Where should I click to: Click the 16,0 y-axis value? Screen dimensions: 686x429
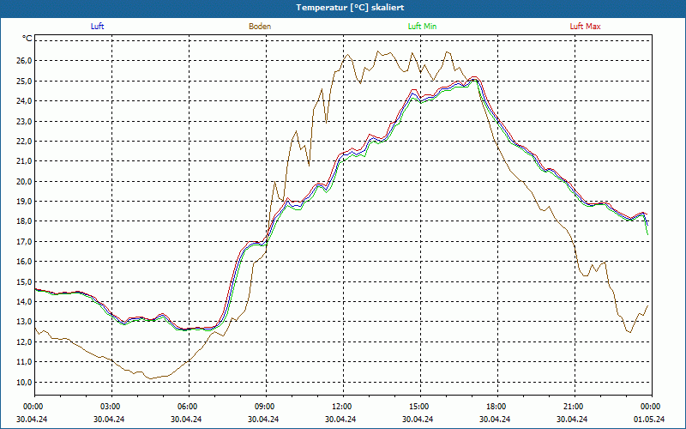pos(25,262)
